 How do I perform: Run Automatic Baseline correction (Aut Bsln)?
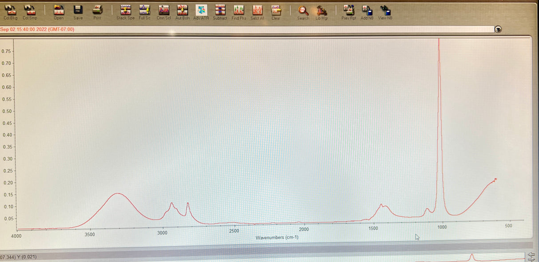point(182,12)
